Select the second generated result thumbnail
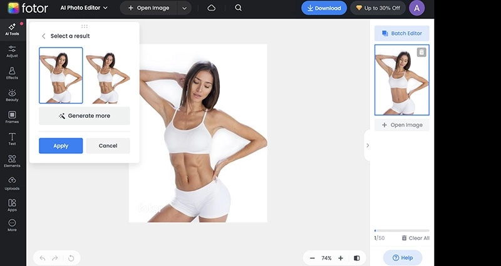501x266 pixels. click(x=107, y=76)
